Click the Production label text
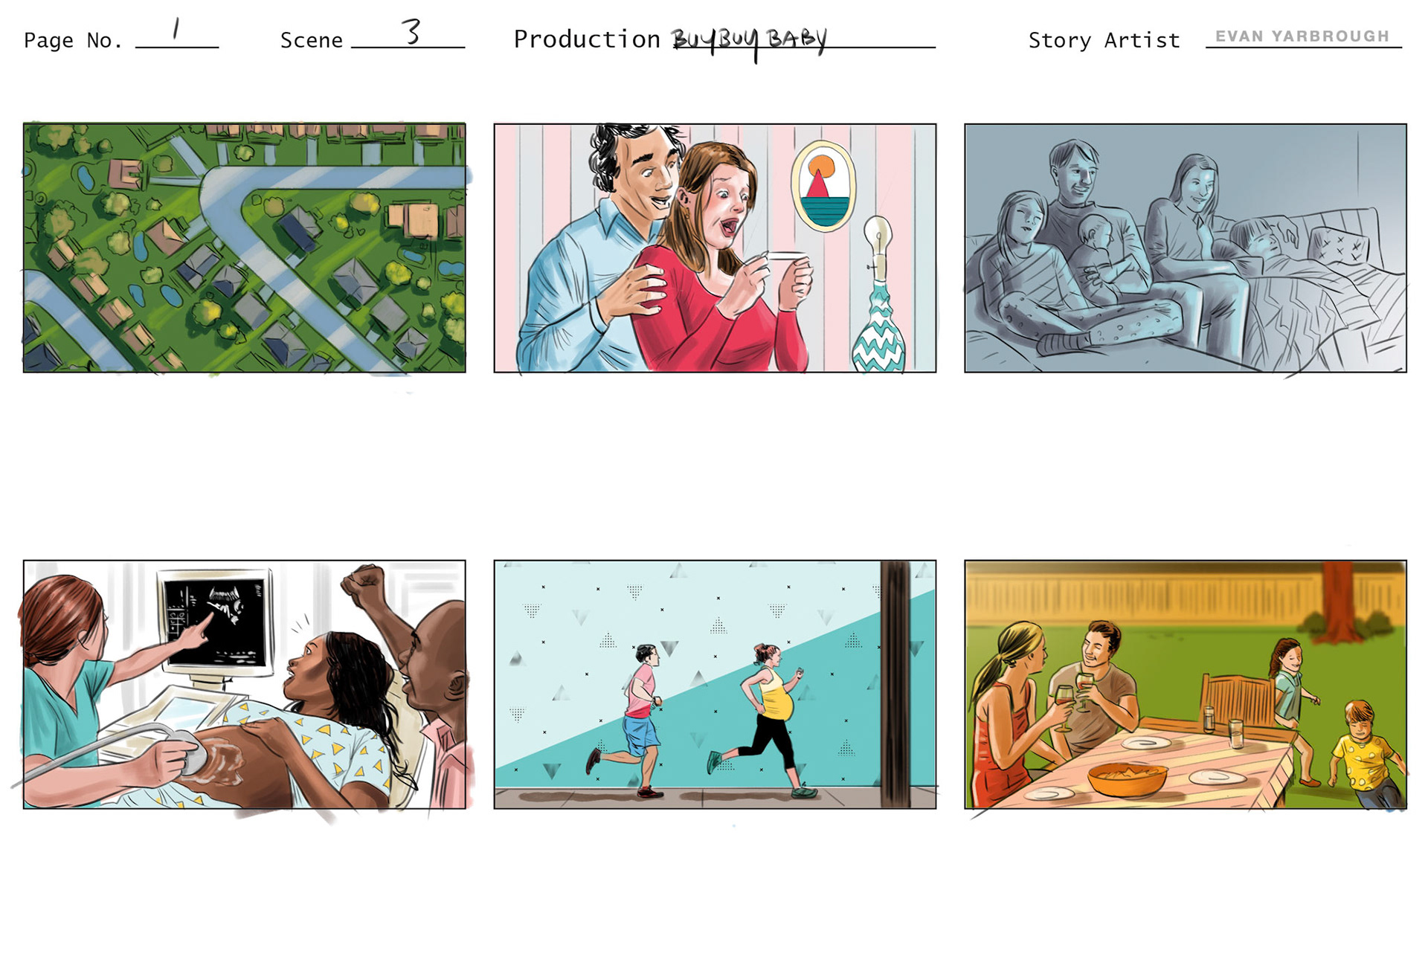Viewport: 1428px width, 977px height. pos(587,39)
